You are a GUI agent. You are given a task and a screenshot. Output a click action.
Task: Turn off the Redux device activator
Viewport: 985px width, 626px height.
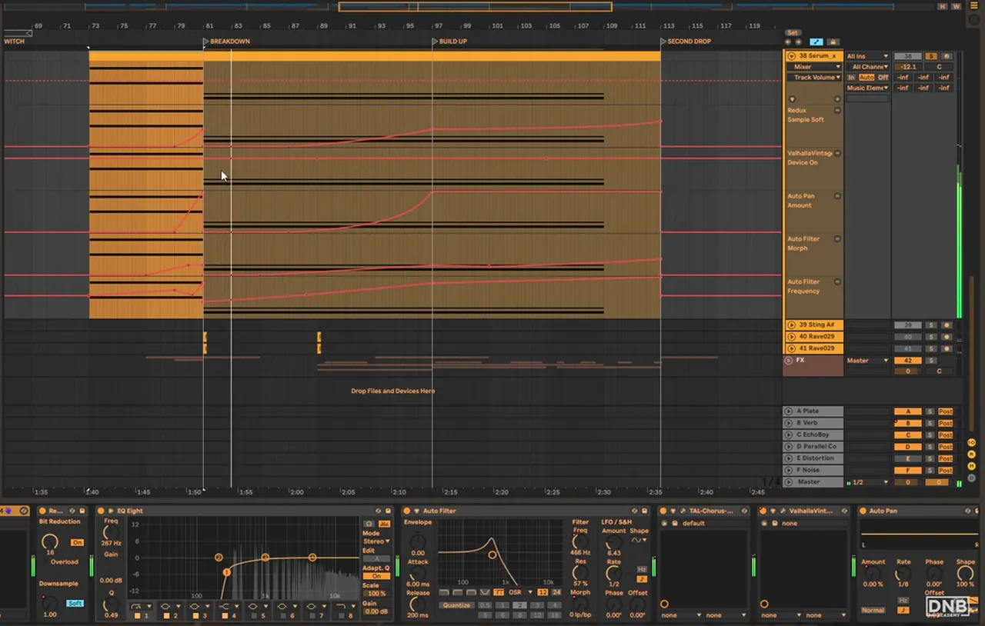[x=42, y=511]
